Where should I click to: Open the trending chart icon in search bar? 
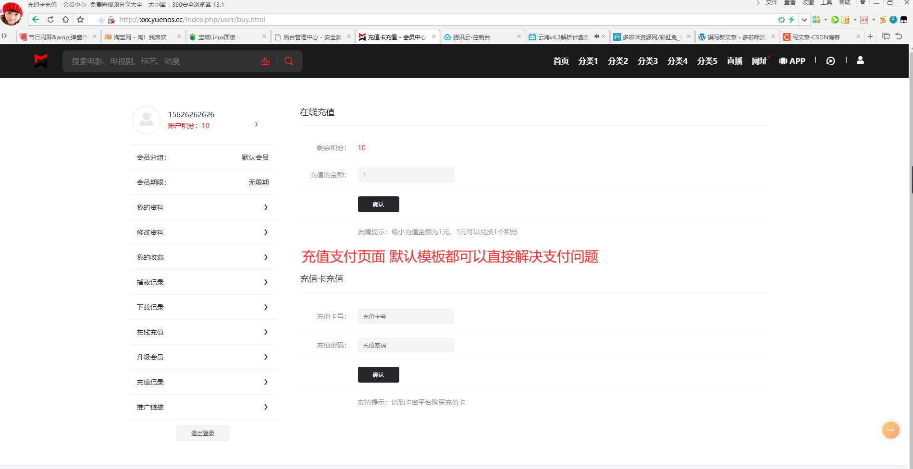click(266, 61)
